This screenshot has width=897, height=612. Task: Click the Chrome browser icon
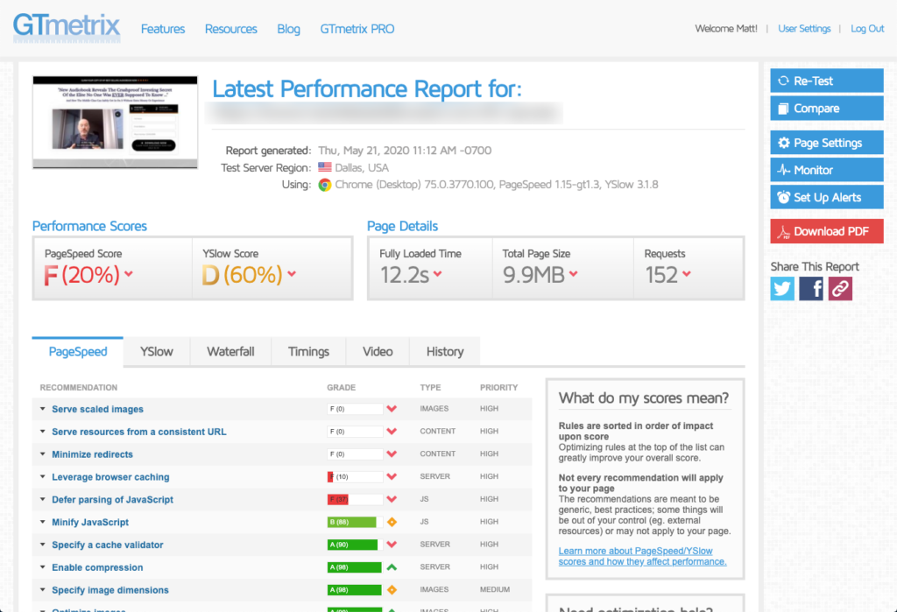click(325, 185)
